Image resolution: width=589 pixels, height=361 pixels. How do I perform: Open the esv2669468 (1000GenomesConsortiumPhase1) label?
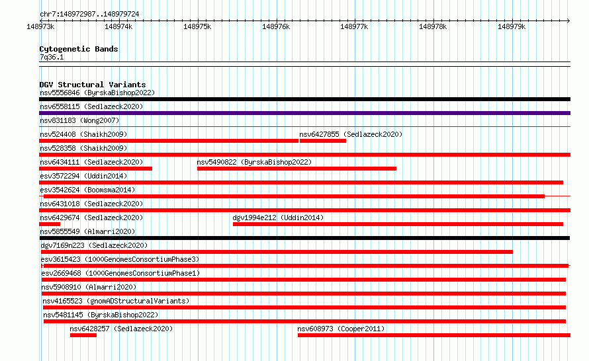click(x=120, y=273)
